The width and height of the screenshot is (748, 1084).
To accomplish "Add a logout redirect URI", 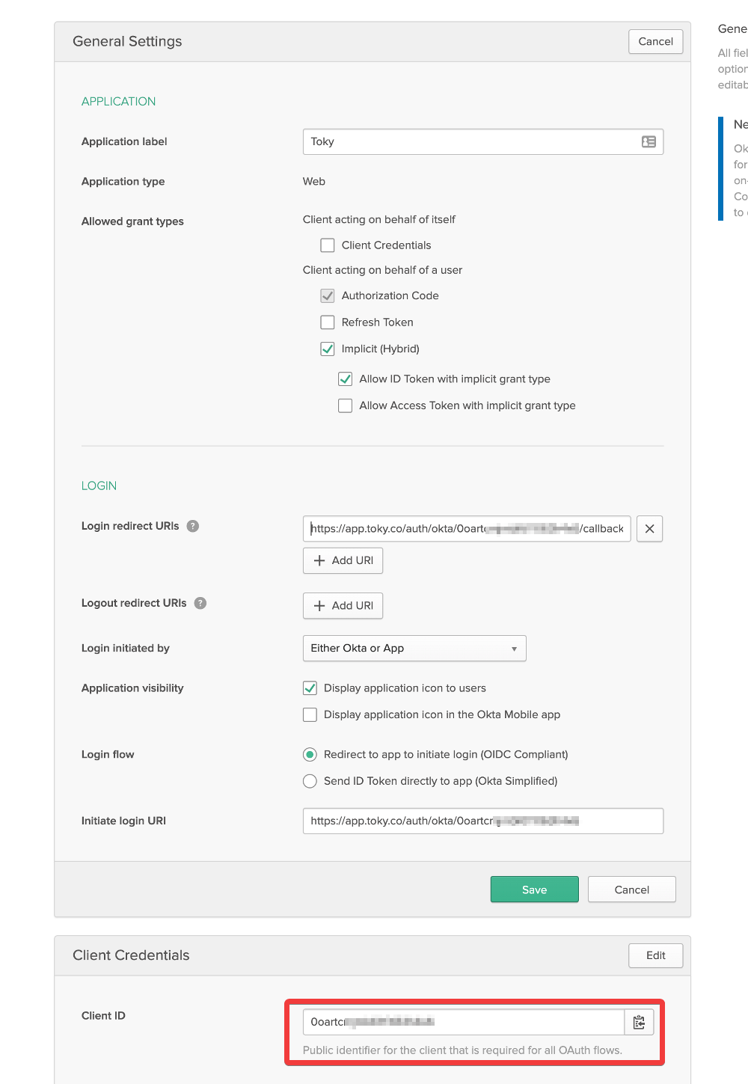I will (x=343, y=606).
